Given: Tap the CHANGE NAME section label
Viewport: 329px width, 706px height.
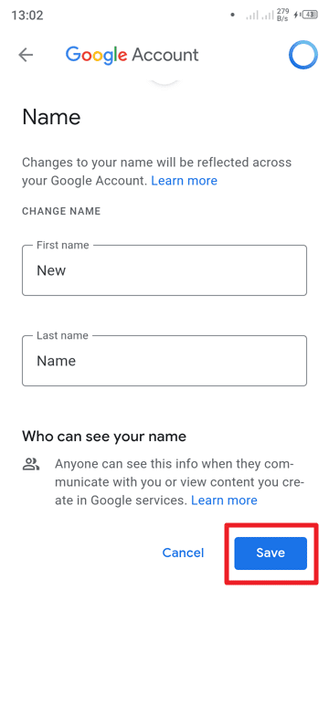Looking at the screenshot, I should coord(61,211).
